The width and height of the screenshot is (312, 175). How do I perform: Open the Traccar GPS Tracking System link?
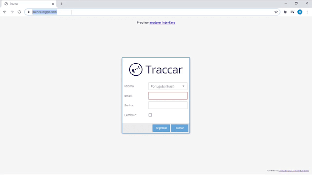294,170
